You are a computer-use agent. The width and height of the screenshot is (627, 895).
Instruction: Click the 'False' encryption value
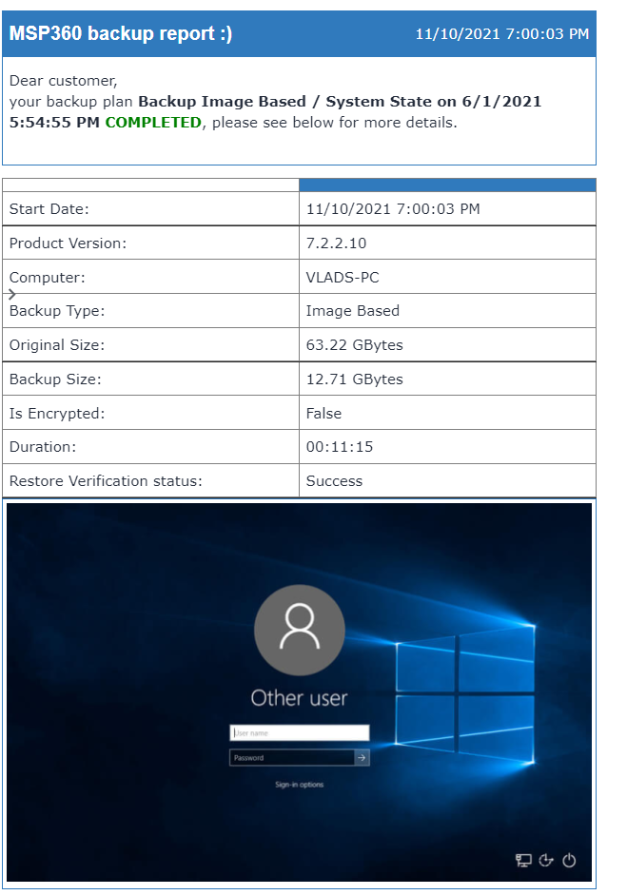coord(323,413)
